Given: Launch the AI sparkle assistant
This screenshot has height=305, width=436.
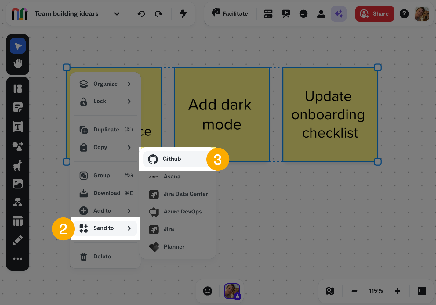Looking at the screenshot, I should (339, 14).
